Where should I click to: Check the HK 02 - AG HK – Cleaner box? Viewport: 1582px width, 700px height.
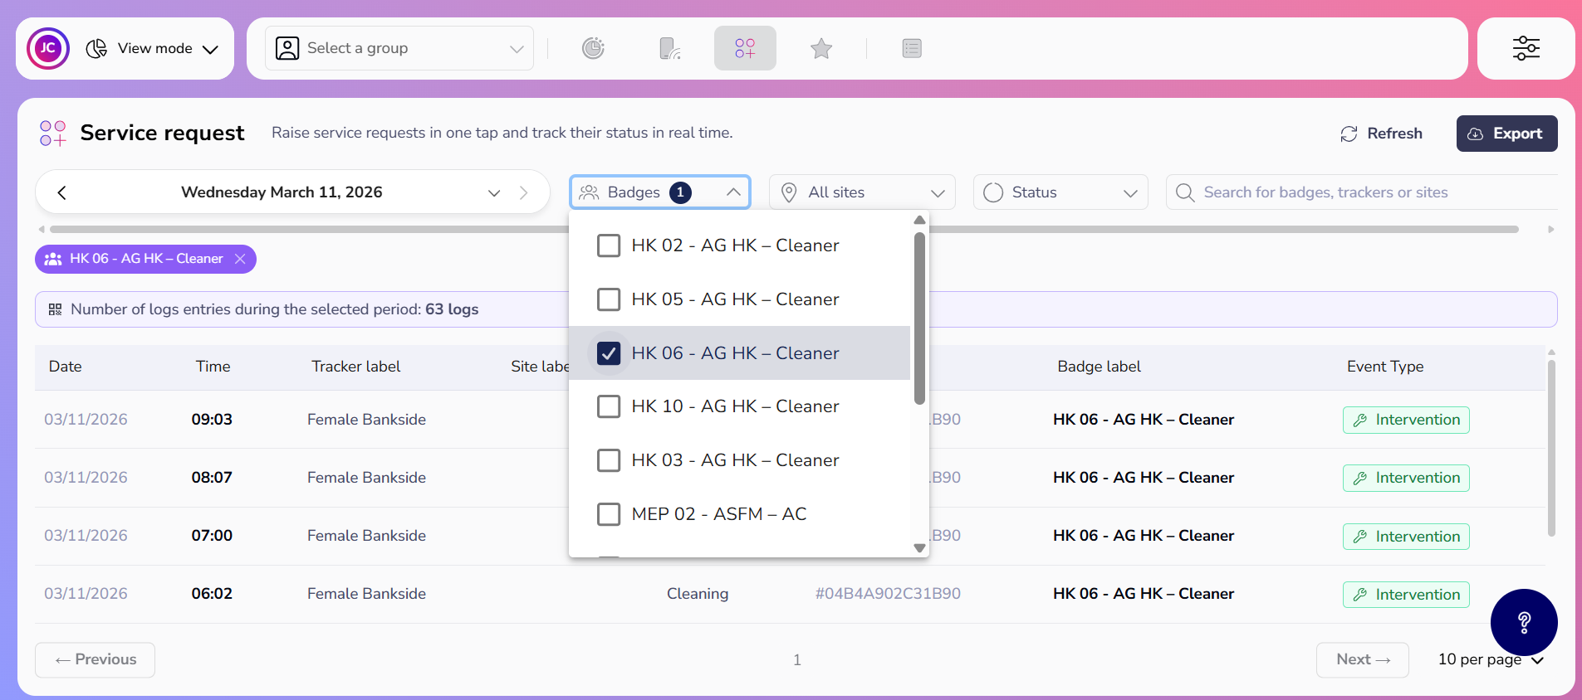point(609,245)
